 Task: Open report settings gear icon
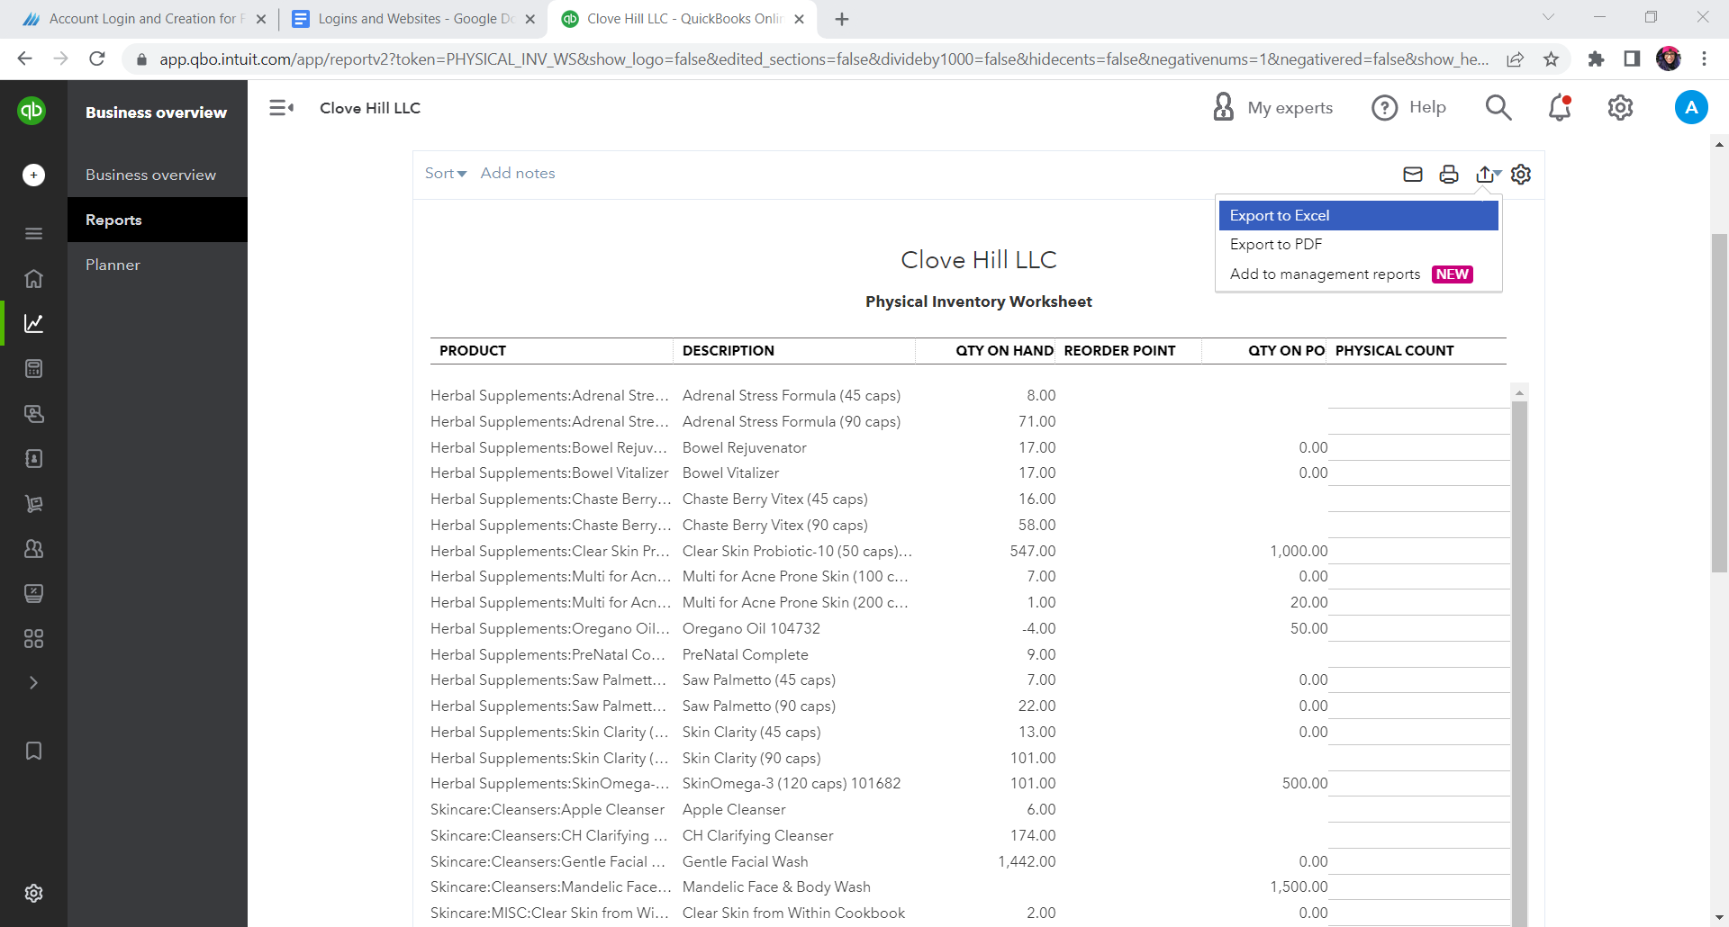tap(1521, 175)
